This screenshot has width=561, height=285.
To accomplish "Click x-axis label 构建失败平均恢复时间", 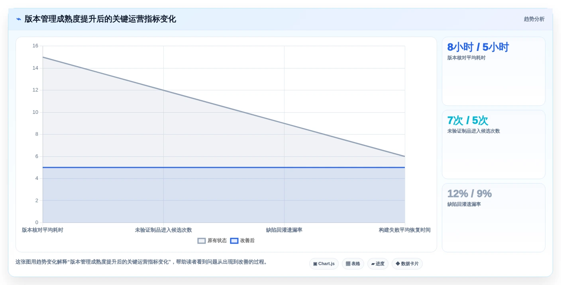I will 405,230.
